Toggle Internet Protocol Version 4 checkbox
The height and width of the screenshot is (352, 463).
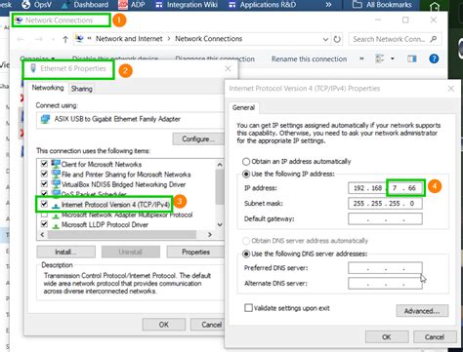(44, 204)
